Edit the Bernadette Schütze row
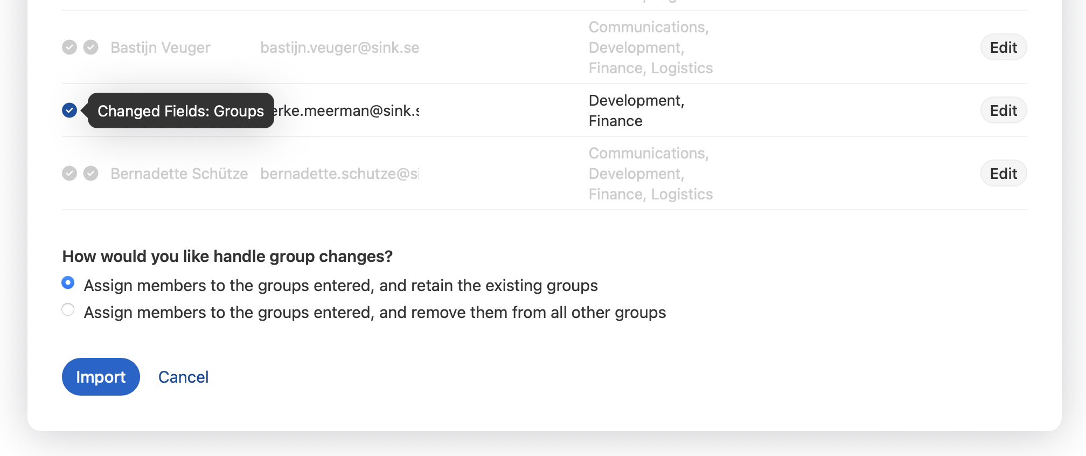 click(1004, 174)
